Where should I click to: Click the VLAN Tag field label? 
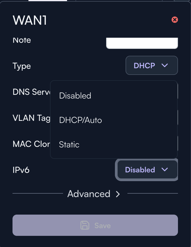pyautogui.click(x=31, y=118)
